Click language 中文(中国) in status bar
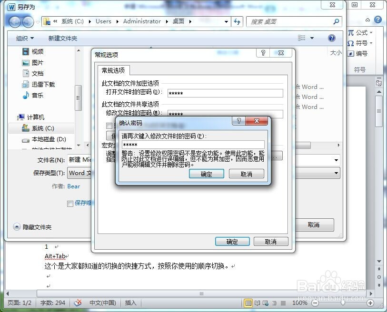387x312 pixels. click(x=103, y=302)
